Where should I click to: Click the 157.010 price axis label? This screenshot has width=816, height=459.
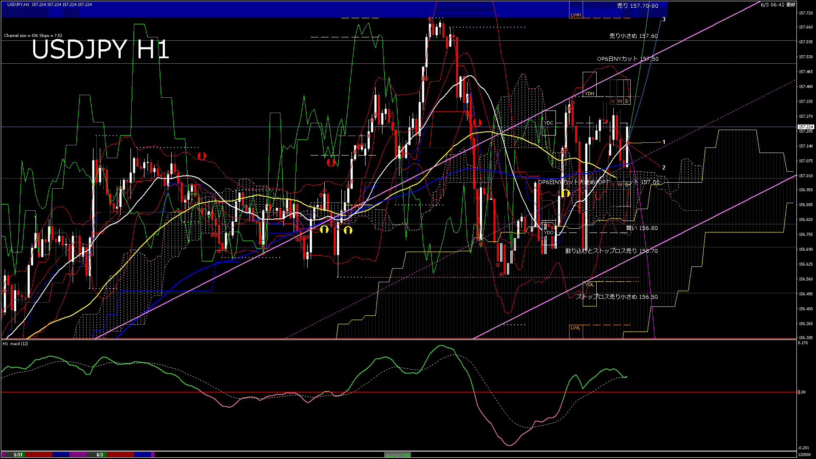coord(806,176)
